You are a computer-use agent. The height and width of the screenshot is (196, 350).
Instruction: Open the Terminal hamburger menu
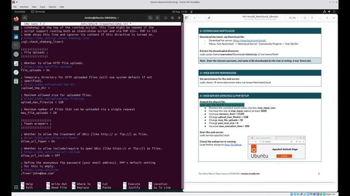click(157, 18)
